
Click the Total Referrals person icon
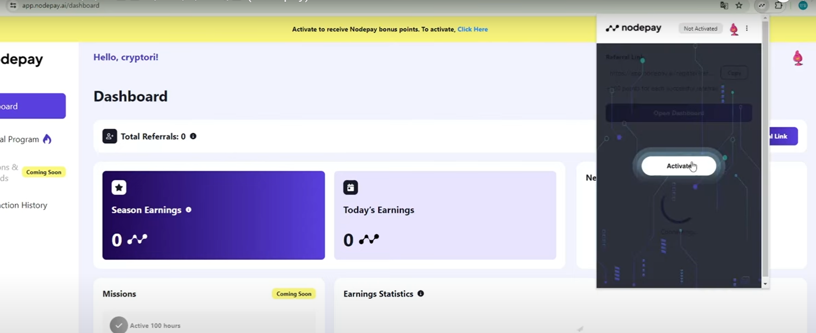[x=109, y=136]
